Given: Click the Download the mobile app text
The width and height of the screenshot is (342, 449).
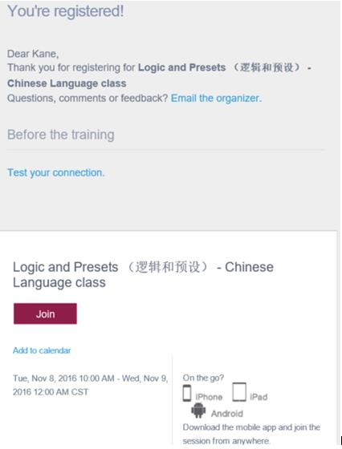Looking at the screenshot, I should (x=251, y=434).
